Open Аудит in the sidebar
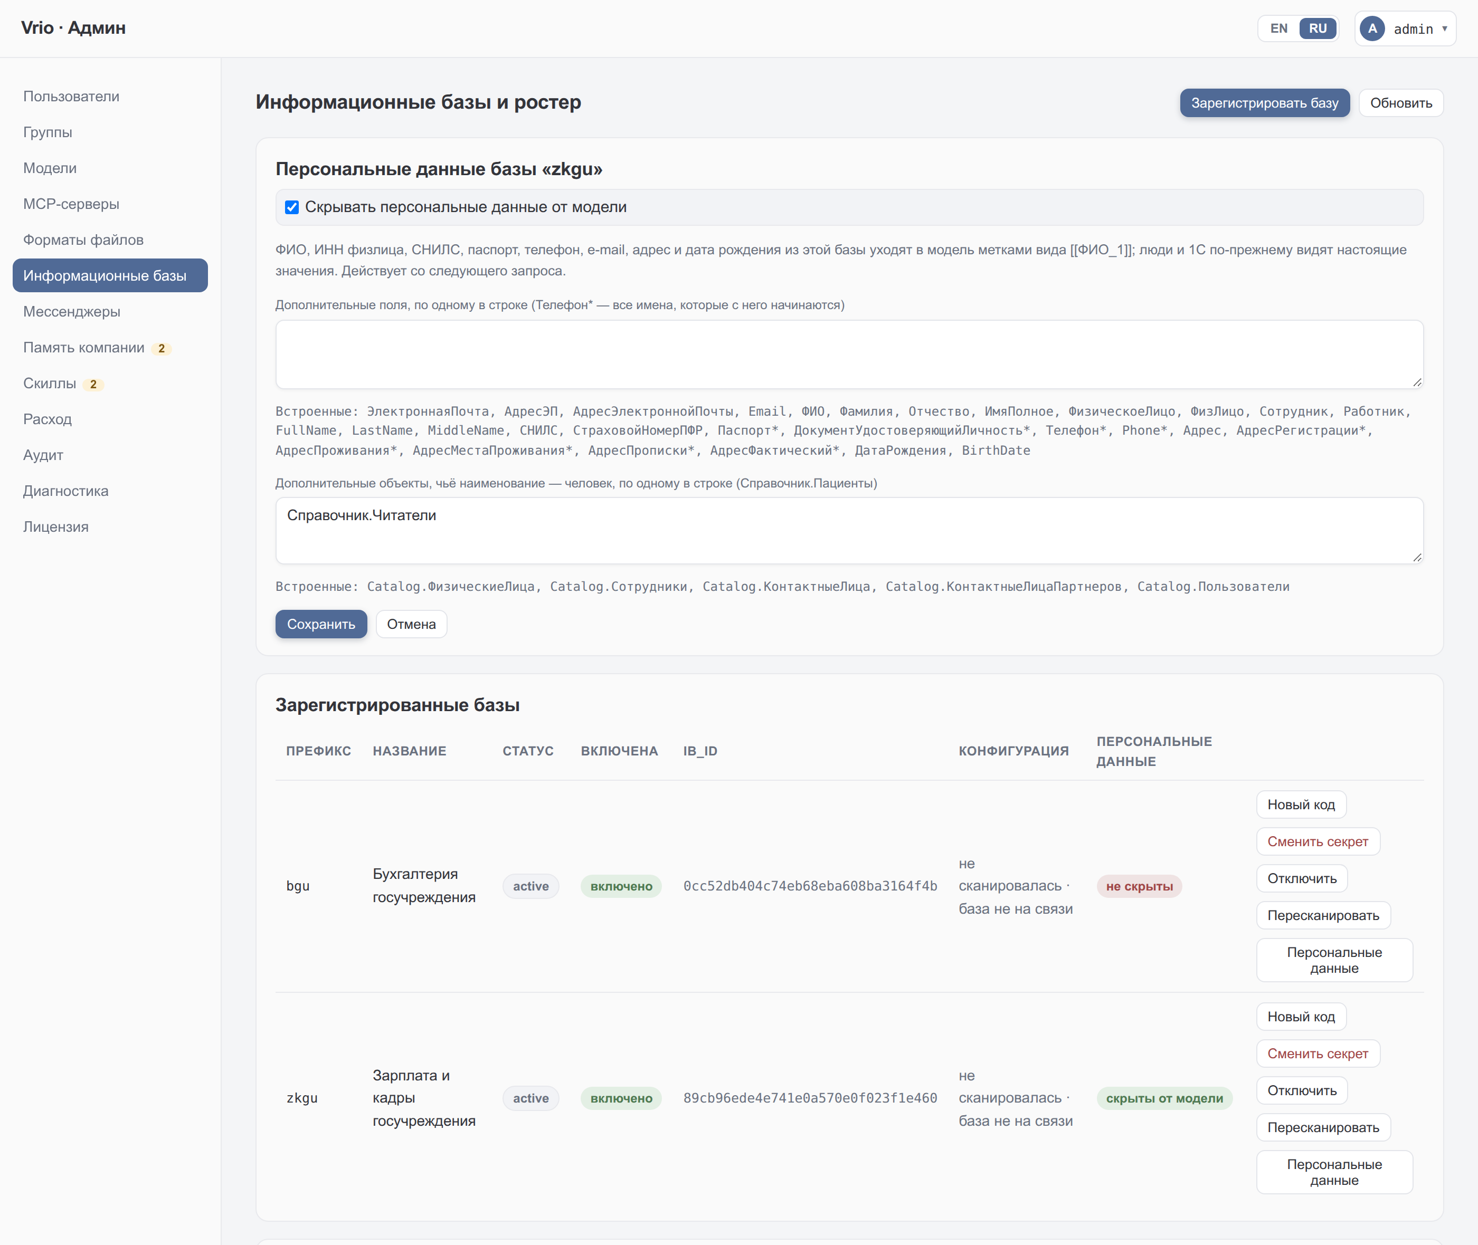This screenshot has height=1245, width=1478. 110,455
